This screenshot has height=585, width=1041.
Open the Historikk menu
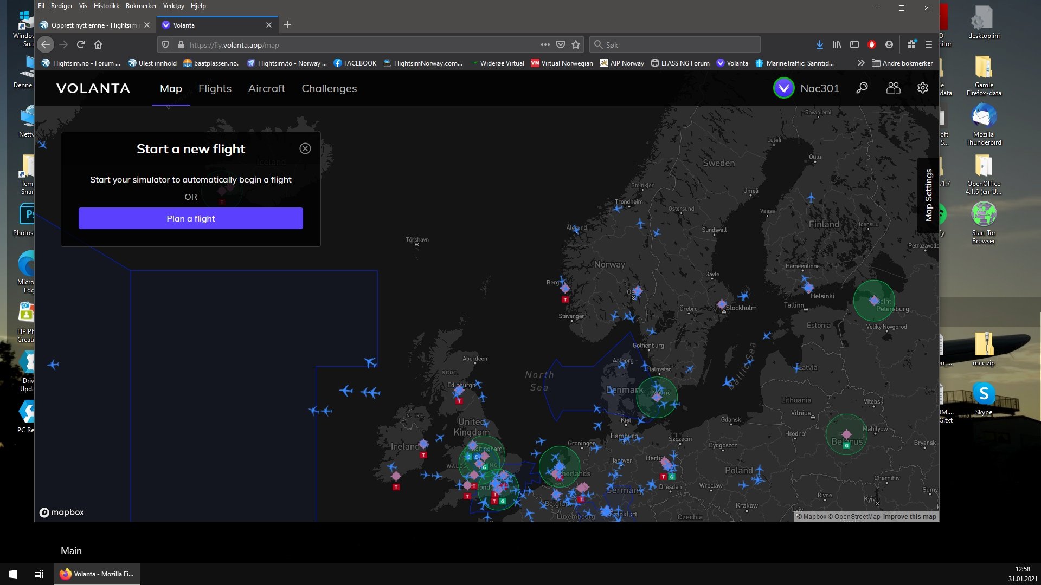pyautogui.click(x=106, y=6)
